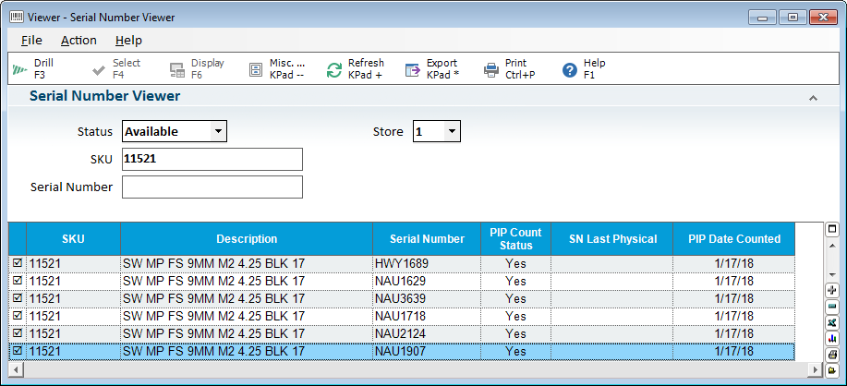Click the printer icon beside the grid

[x=831, y=354]
